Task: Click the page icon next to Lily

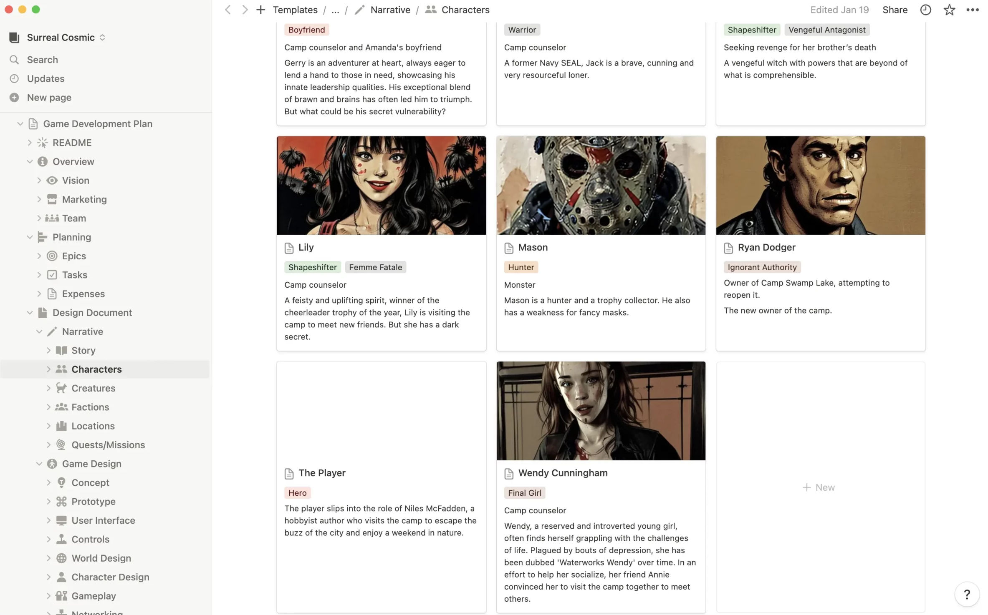Action: 289,248
